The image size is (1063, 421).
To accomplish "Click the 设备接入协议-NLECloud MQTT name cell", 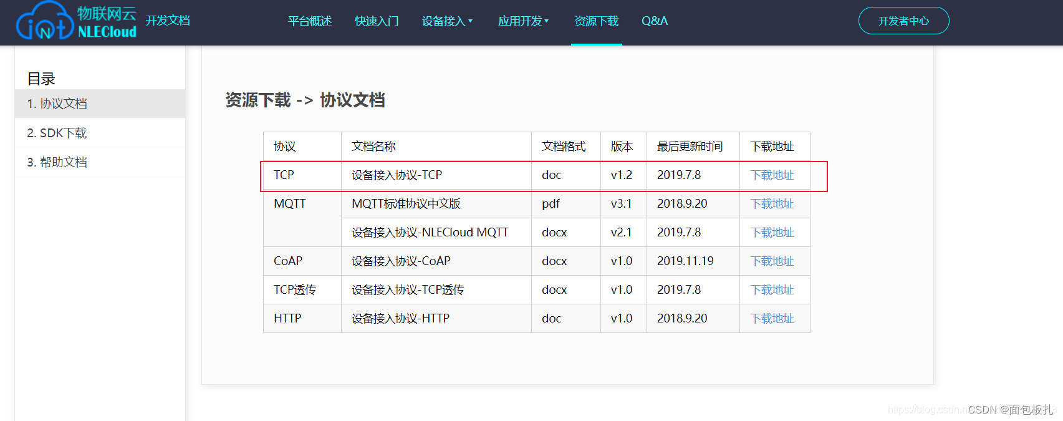I will 436,233.
